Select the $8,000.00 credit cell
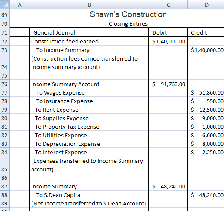The image size is (224, 211). pos(206,144)
